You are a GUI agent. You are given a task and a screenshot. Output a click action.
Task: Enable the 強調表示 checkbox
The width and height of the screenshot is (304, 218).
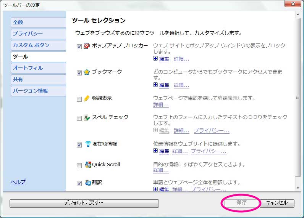point(79,99)
